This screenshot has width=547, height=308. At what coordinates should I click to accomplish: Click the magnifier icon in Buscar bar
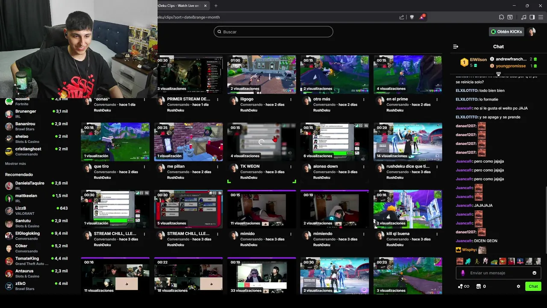(220, 32)
